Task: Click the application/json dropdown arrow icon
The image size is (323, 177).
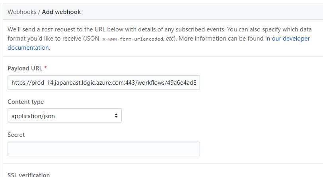Action: [x=116, y=116]
